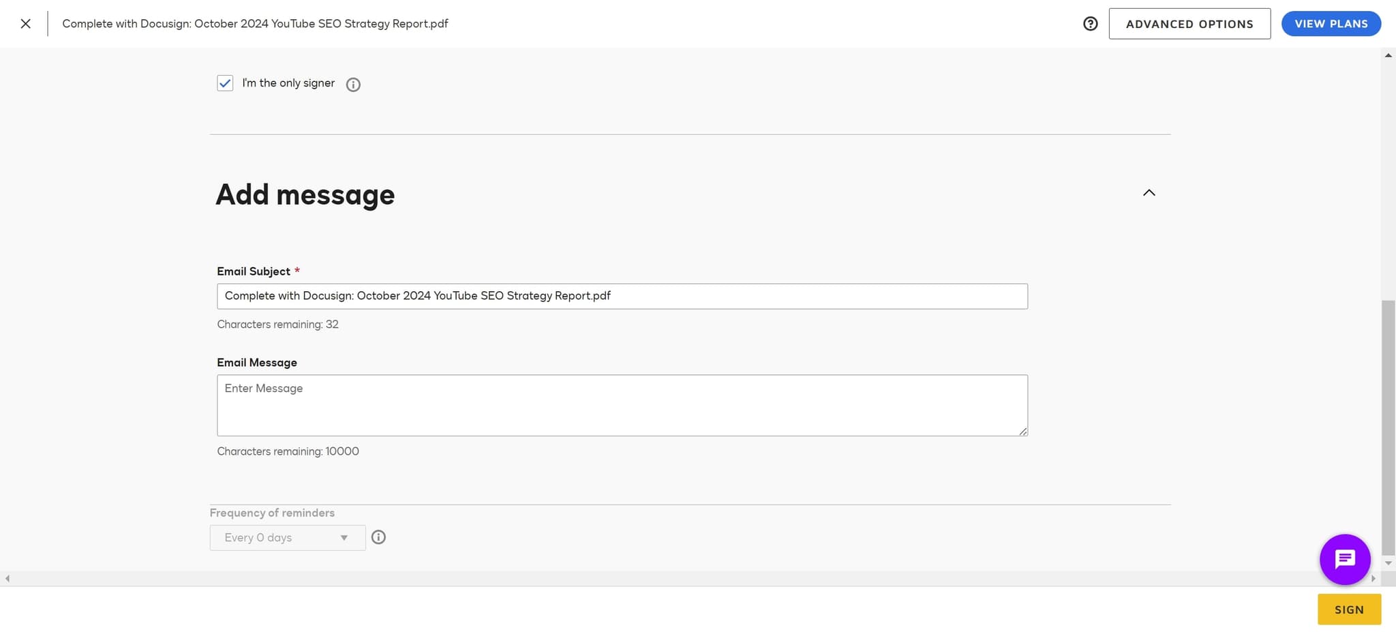
Task: Uncheck the I'm the only signer checkbox
Action: [x=225, y=83]
